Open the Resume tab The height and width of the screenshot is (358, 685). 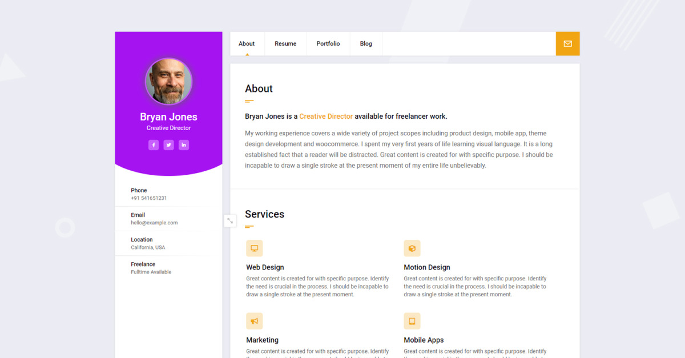(x=285, y=44)
